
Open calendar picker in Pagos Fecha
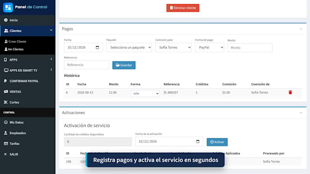pos(97,48)
